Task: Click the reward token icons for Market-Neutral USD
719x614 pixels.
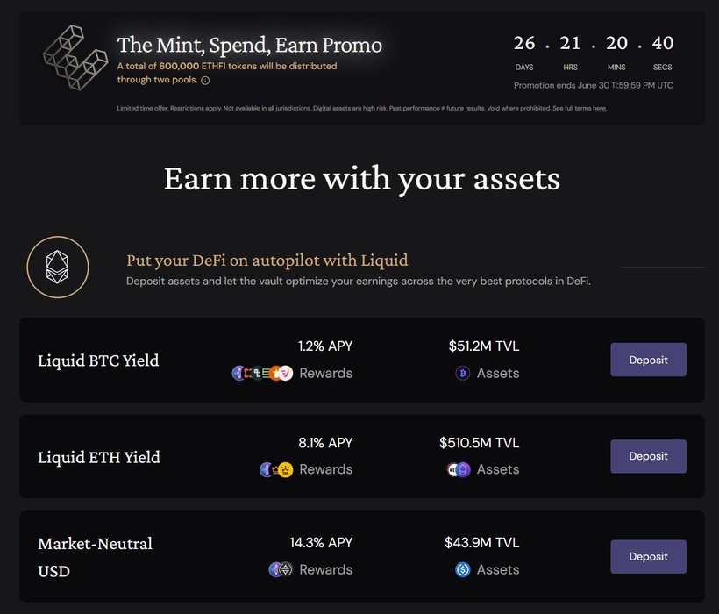Action: [280, 569]
